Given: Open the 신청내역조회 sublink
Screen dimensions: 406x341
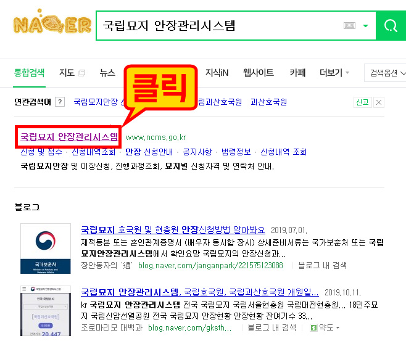Looking at the screenshot, I should tap(93, 152).
